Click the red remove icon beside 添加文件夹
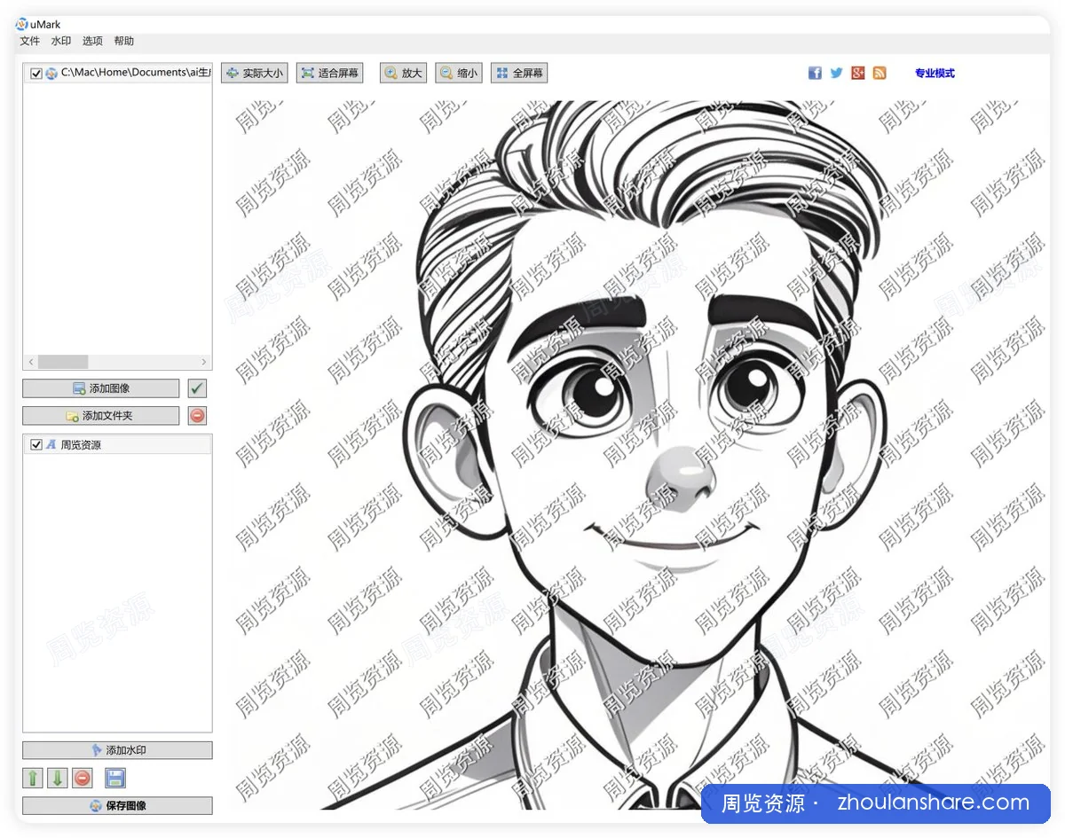The height and width of the screenshot is (838, 1065). [x=197, y=416]
